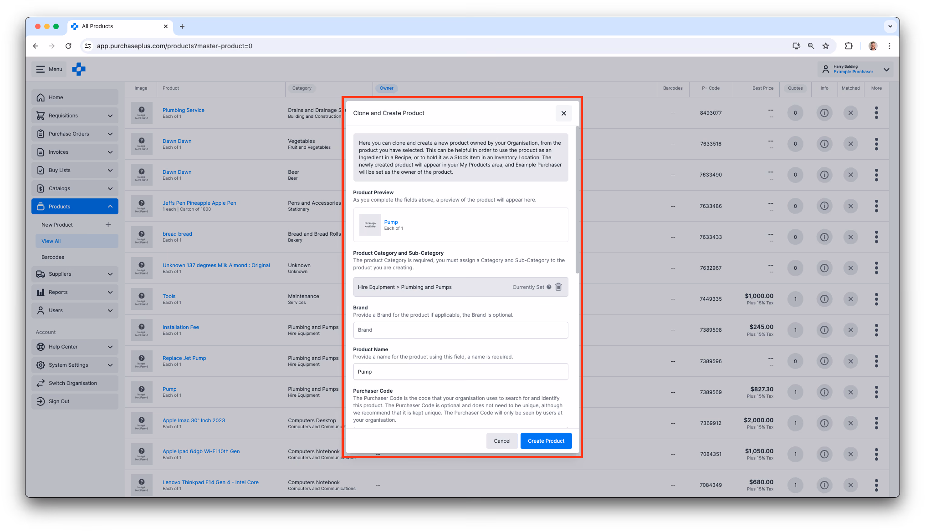Click the Owner column filter chip
The width and height of the screenshot is (925, 531).
[386, 88]
